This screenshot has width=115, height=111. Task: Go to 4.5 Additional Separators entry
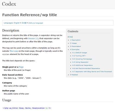[x=83, y=65]
